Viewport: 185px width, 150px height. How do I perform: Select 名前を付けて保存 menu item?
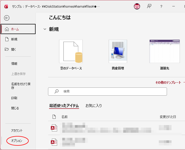tap(21, 86)
